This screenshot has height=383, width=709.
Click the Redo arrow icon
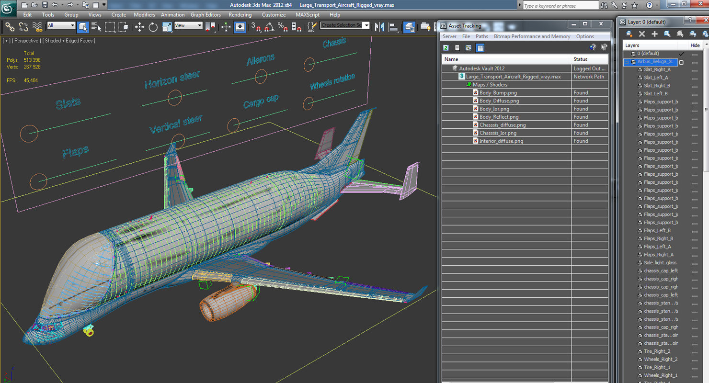(70, 5)
